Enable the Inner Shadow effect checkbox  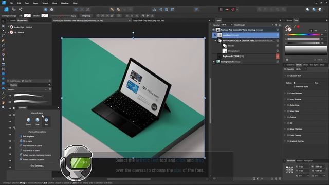pyautogui.click(x=288, y=99)
